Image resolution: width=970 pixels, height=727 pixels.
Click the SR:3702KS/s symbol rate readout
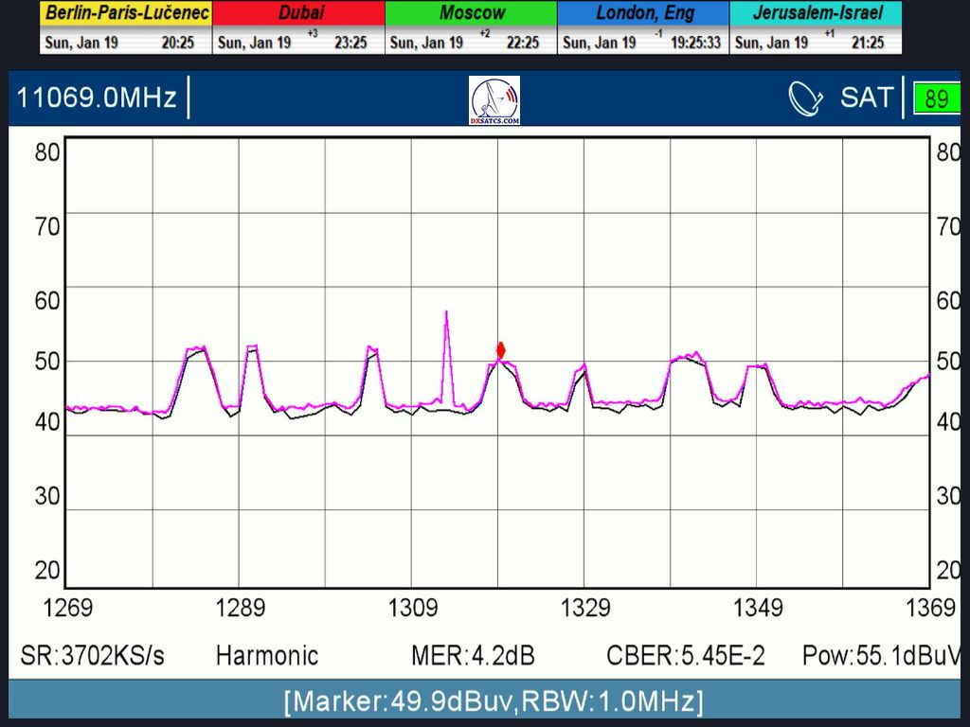point(92,655)
